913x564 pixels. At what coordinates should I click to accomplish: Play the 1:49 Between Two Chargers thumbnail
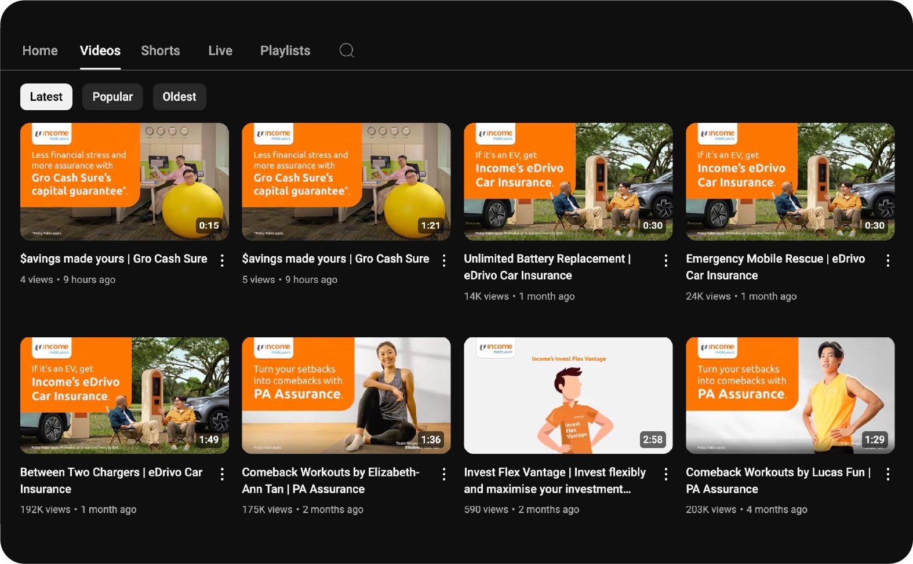pos(125,395)
